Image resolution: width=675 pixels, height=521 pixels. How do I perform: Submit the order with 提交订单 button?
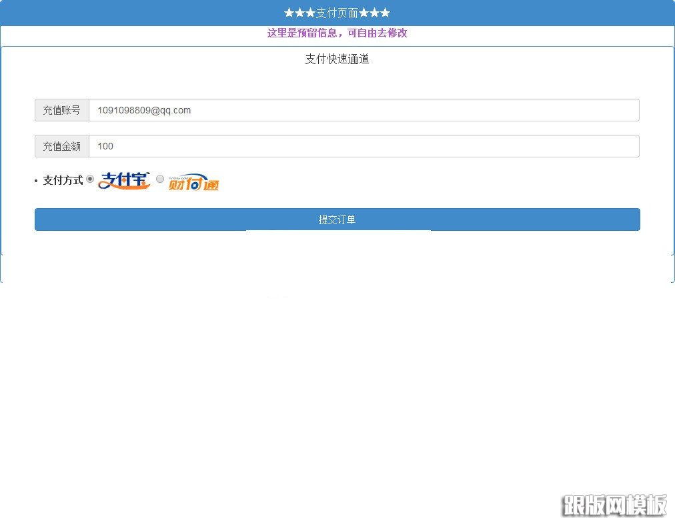(x=337, y=219)
